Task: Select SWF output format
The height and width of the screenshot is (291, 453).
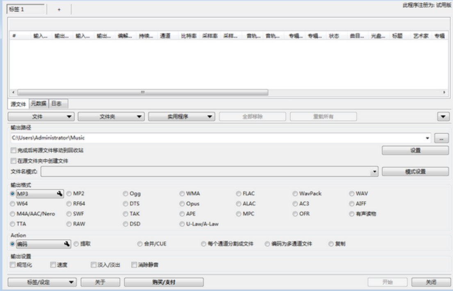Action: 69,214
